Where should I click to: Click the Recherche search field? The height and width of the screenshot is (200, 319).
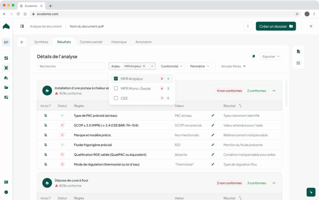tap(71, 66)
